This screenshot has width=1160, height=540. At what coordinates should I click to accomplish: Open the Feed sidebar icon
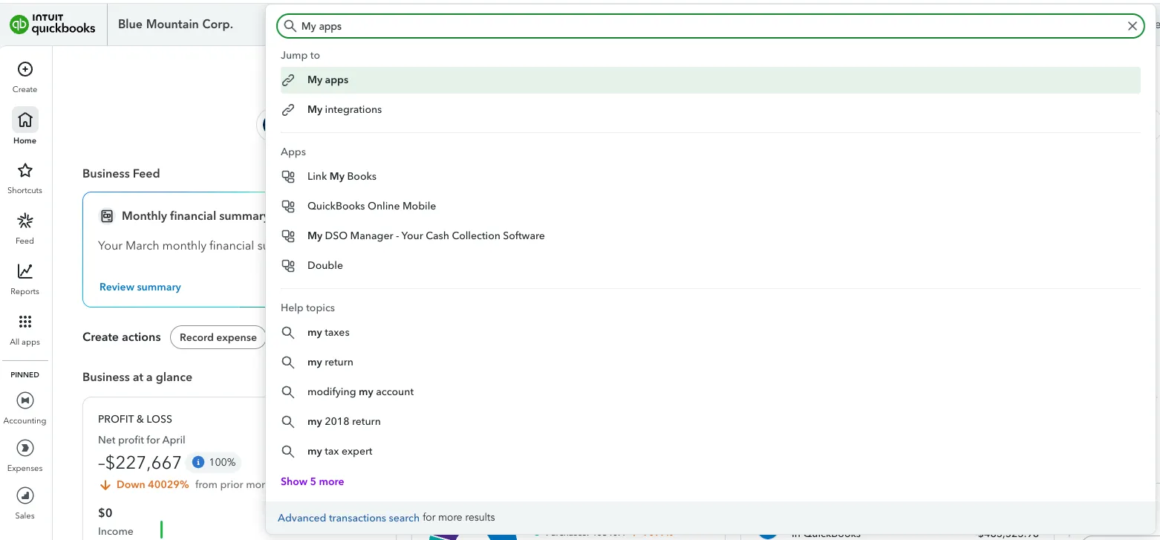point(25,221)
